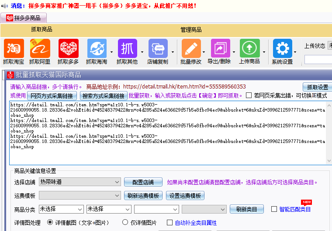Open the 自动补全类目属性 link
Image resolution: width=332 pixels, height=231 pixels.
coord(196,223)
